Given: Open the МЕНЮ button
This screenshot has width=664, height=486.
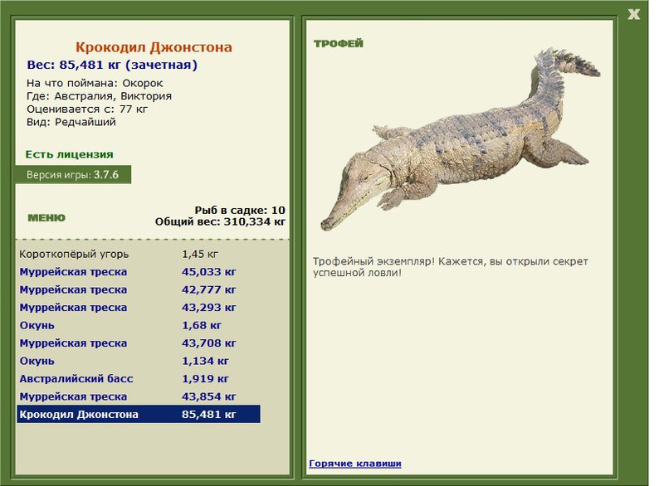Looking at the screenshot, I should coord(46,218).
